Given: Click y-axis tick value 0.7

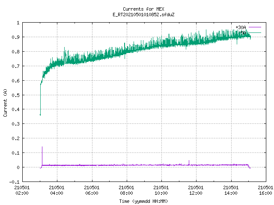Looking at the screenshot, I should [x=15, y=66].
